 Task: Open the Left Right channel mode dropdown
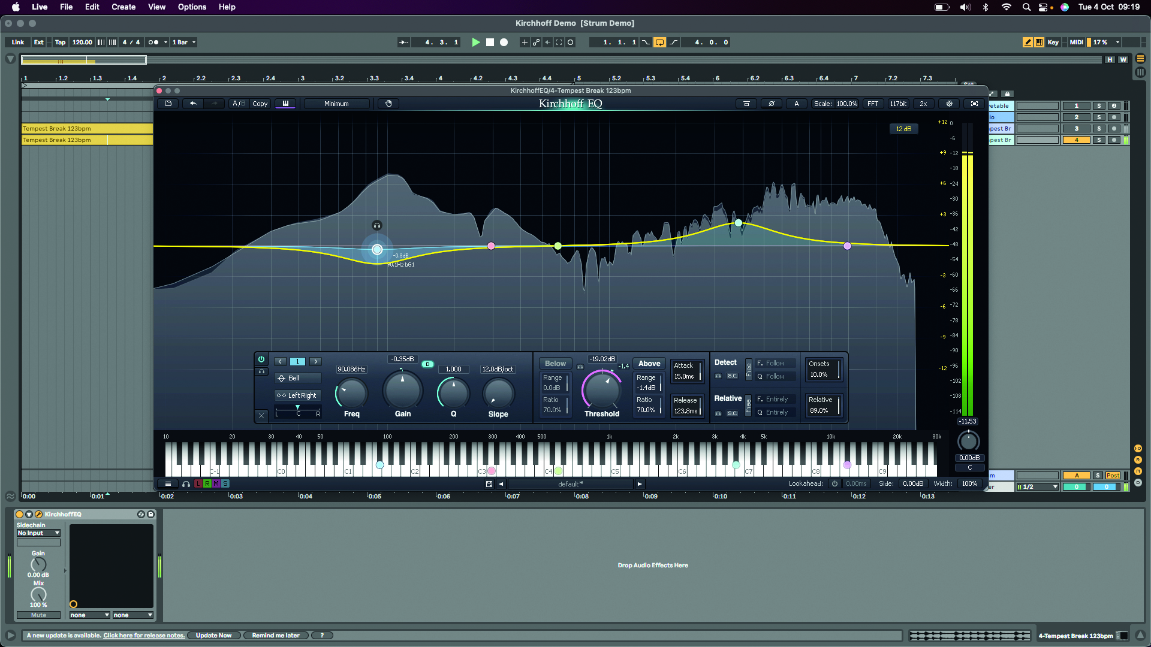[x=297, y=395]
